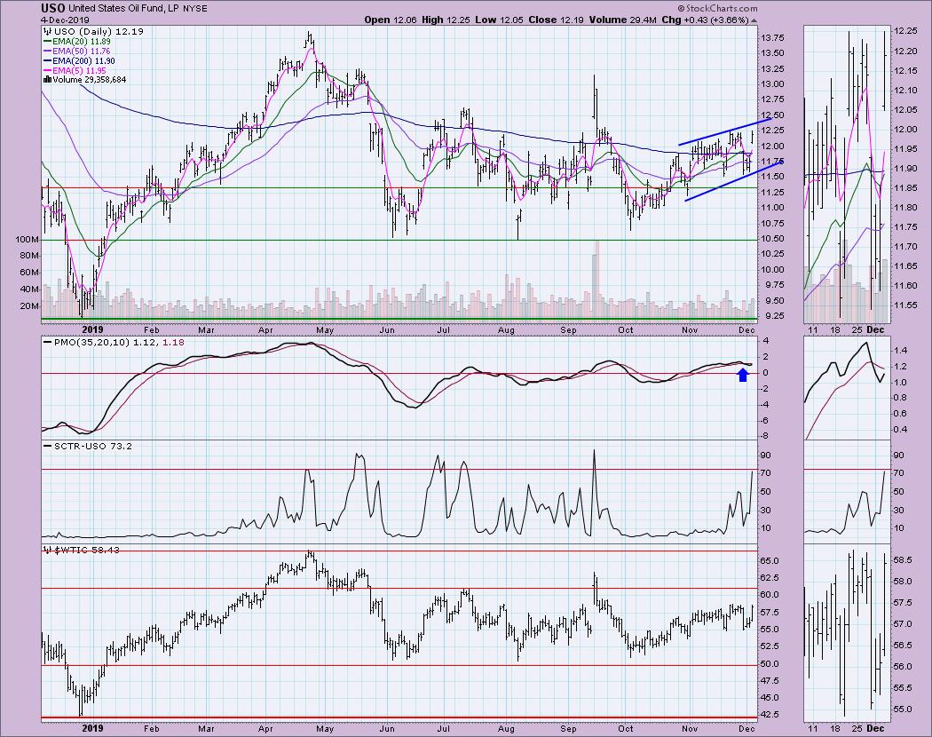Image resolution: width=932 pixels, height=737 pixels.
Task: Click the Jul label under the $WTIC panel
Action: tap(443, 729)
